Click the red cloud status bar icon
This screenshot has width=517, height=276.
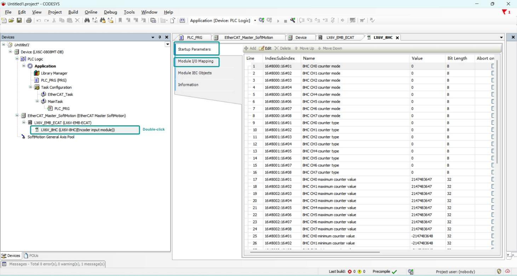tap(507, 271)
